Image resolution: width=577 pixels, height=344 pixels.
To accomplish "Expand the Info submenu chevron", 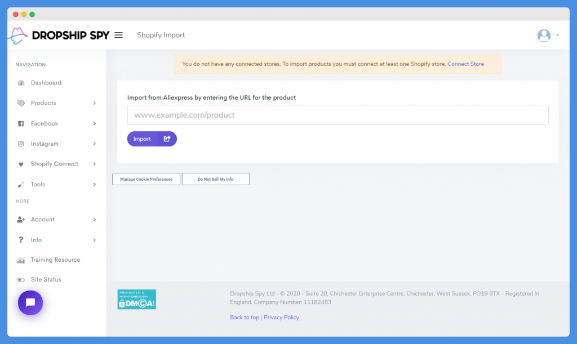I will (x=95, y=240).
